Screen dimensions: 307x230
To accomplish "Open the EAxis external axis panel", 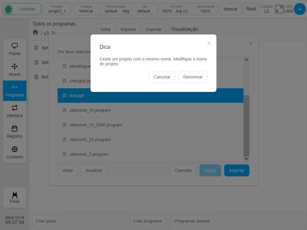I will click(14, 197).
